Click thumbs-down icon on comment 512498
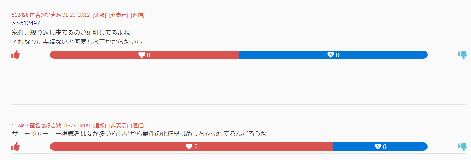The height and width of the screenshot is (160, 471). (462, 55)
